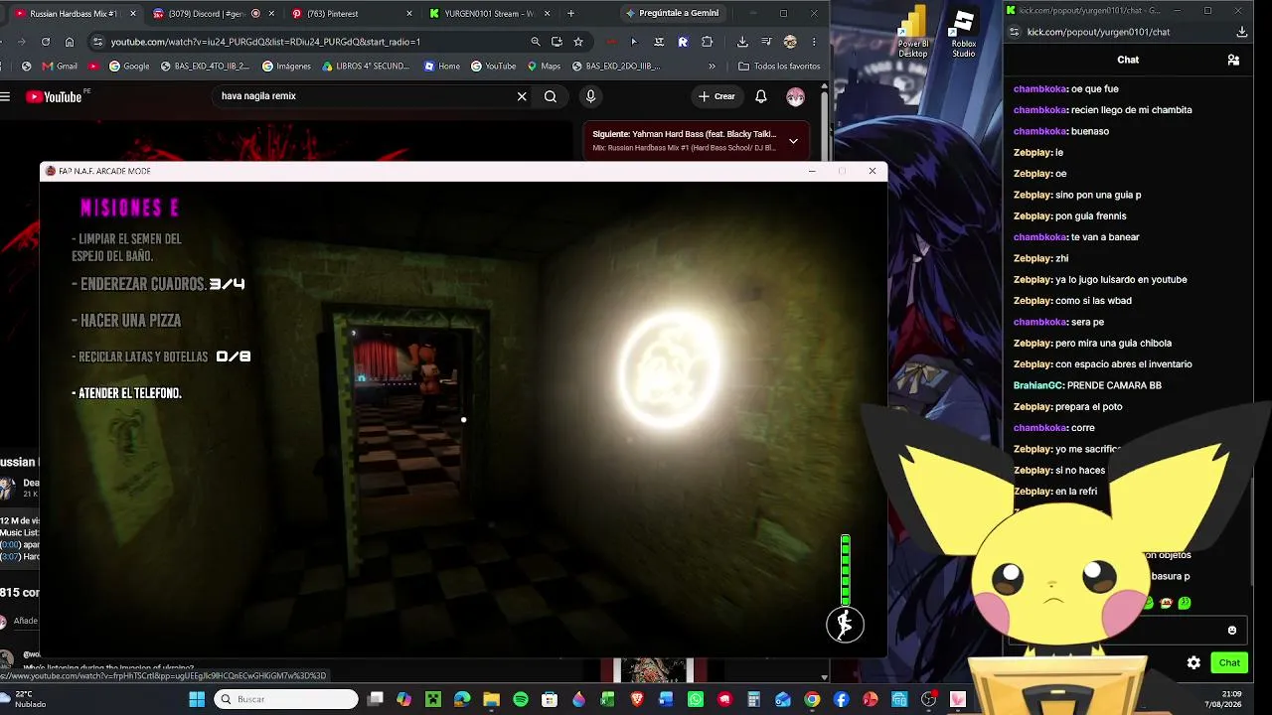Open WhatsApp from the taskbar

click(x=696, y=699)
